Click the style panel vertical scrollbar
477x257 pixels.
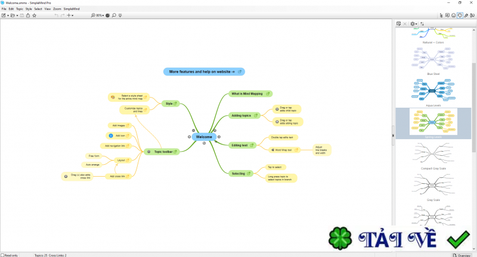(474, 108)
